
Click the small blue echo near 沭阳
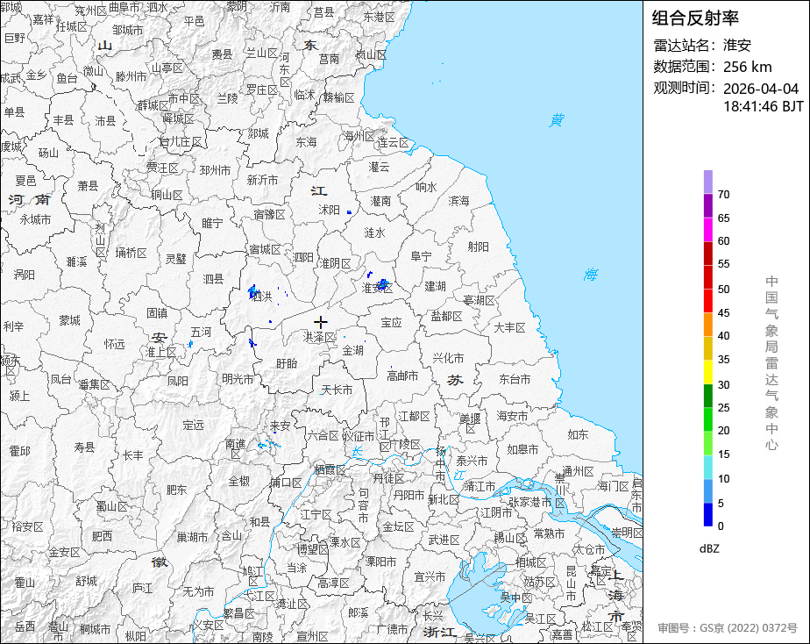point(349,212)
